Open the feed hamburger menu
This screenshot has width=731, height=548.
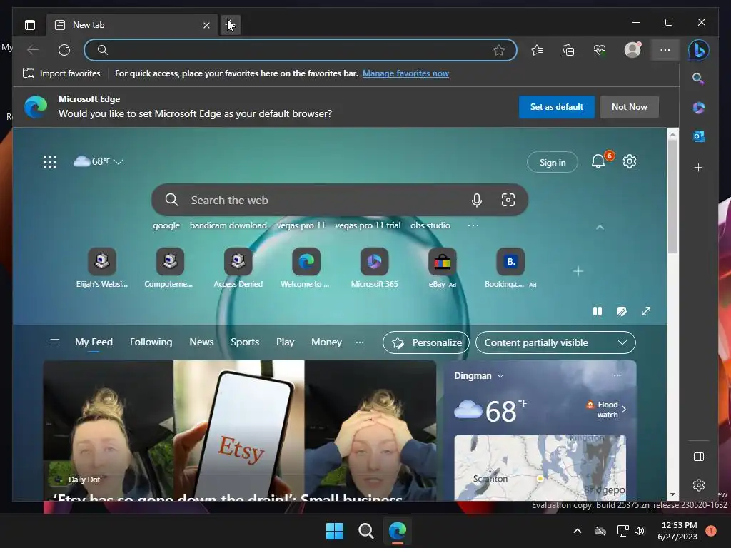point(54,342)
